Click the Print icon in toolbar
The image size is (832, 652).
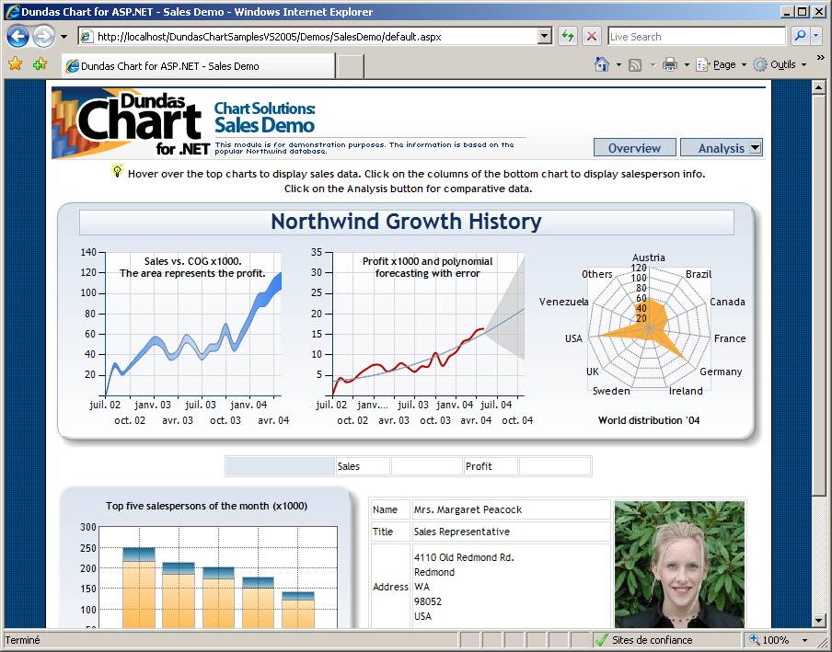tap(670, 64)
